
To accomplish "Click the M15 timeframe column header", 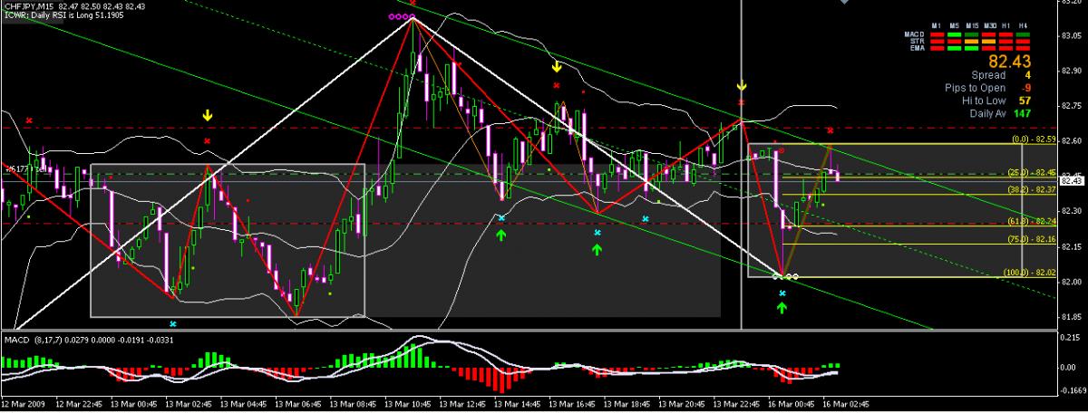I will pos(973,25).
